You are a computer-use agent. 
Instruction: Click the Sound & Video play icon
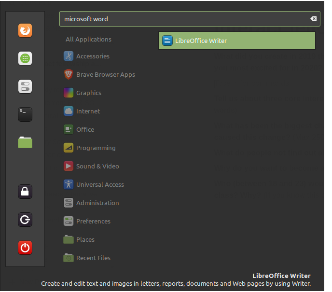(x=69, y=166)
